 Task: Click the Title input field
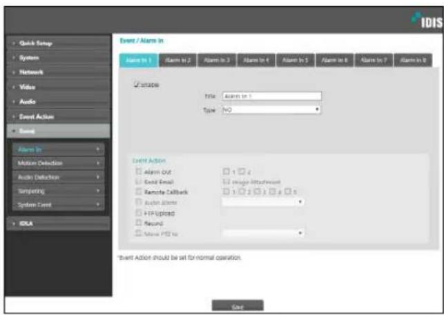272,96
